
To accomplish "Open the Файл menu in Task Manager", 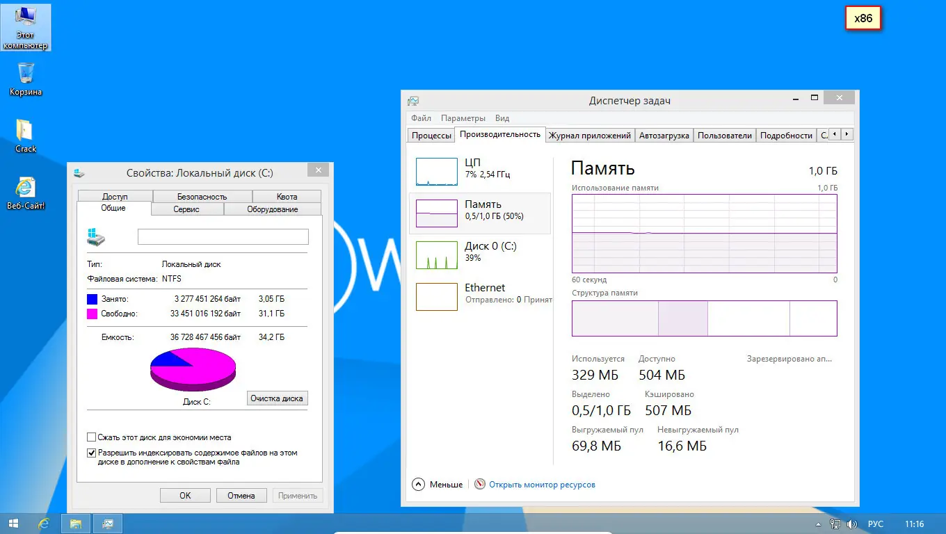I will [x=421, y=118].
